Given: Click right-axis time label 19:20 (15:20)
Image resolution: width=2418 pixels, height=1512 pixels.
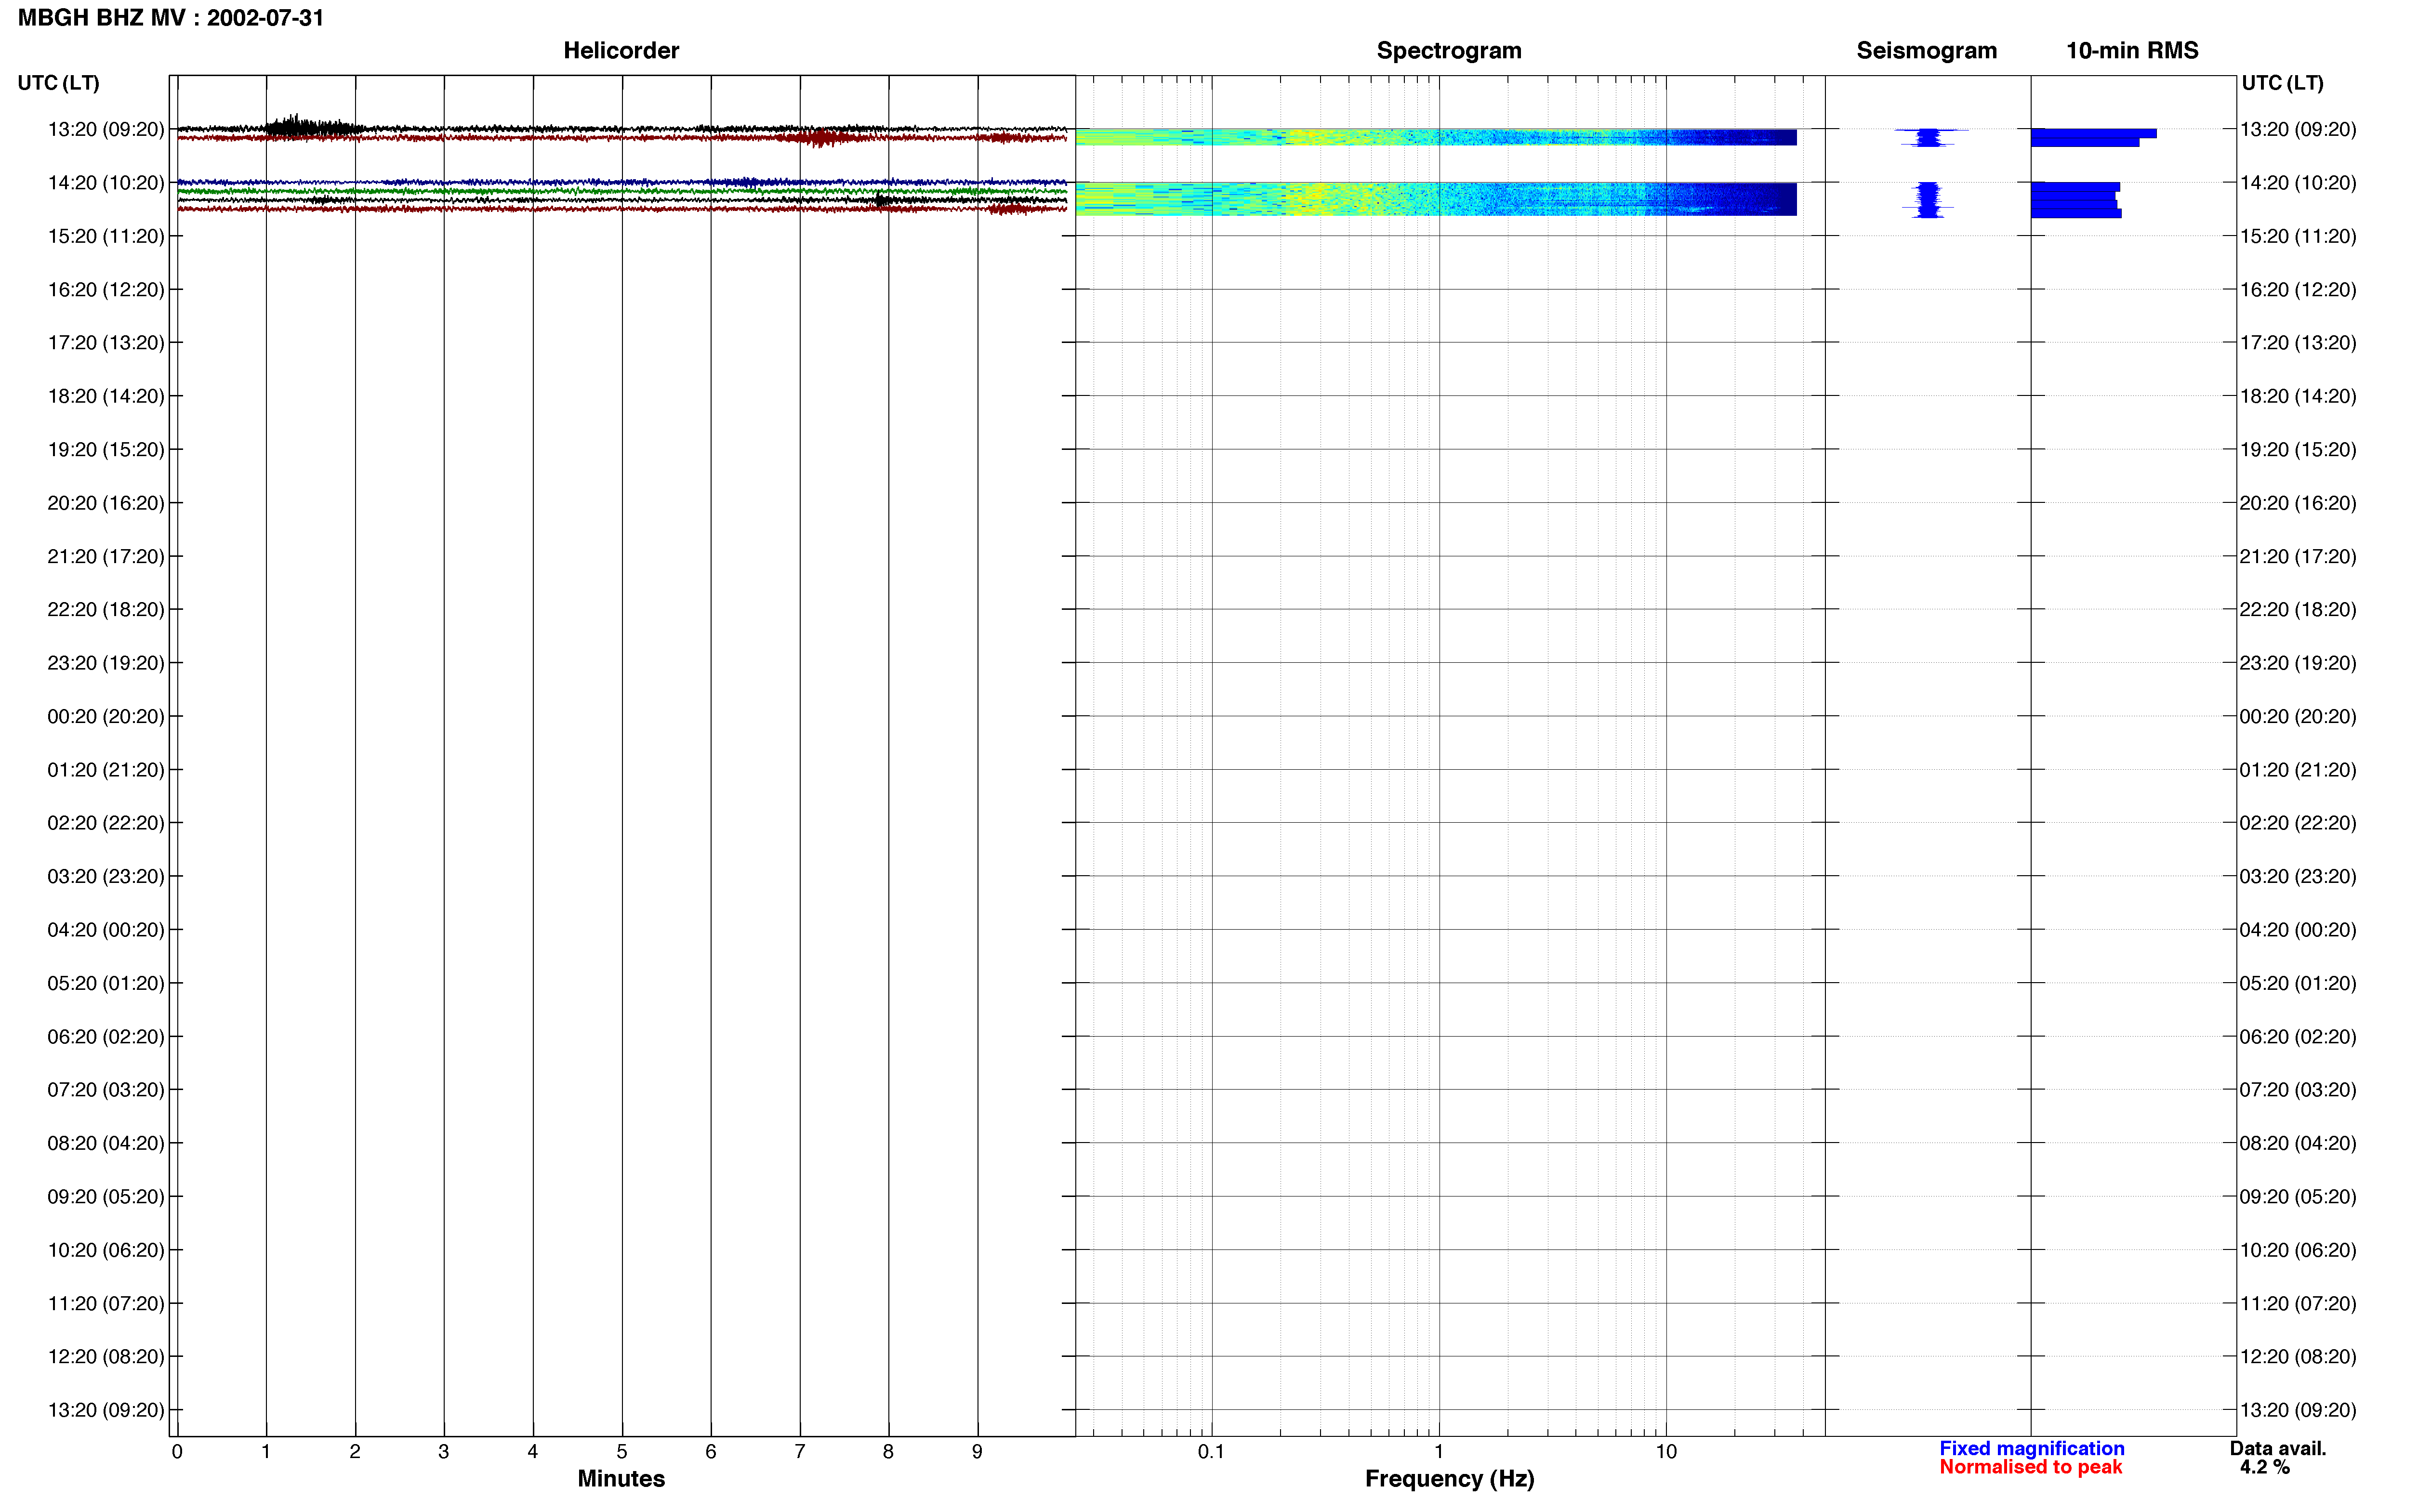Looking at the screenshot, I should [2298, 450].
